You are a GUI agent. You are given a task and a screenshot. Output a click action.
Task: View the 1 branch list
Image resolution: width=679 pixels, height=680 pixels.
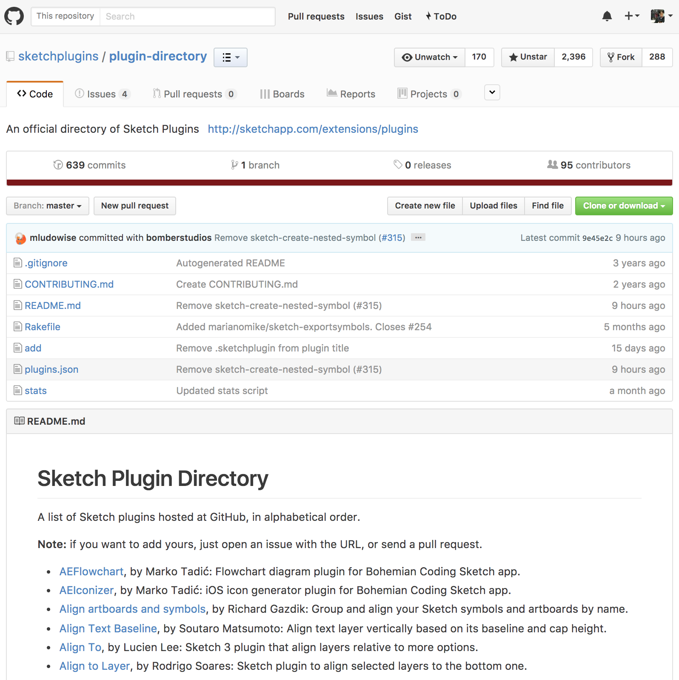click(255, 165)
